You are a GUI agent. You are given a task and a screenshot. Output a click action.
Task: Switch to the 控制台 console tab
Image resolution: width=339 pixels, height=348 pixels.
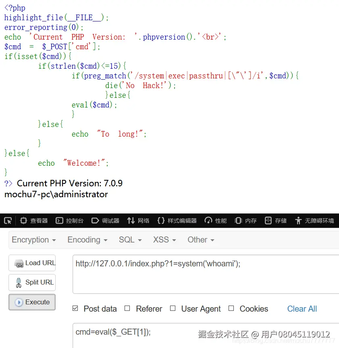pos(69,221)
